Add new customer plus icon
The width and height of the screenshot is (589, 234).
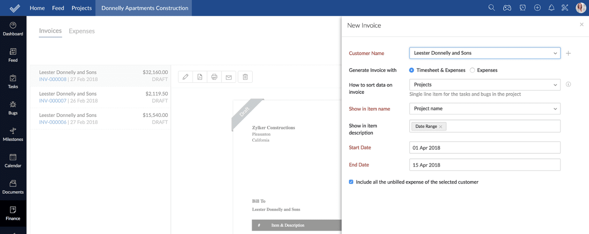pyautogui.click(x=568, y=53)
